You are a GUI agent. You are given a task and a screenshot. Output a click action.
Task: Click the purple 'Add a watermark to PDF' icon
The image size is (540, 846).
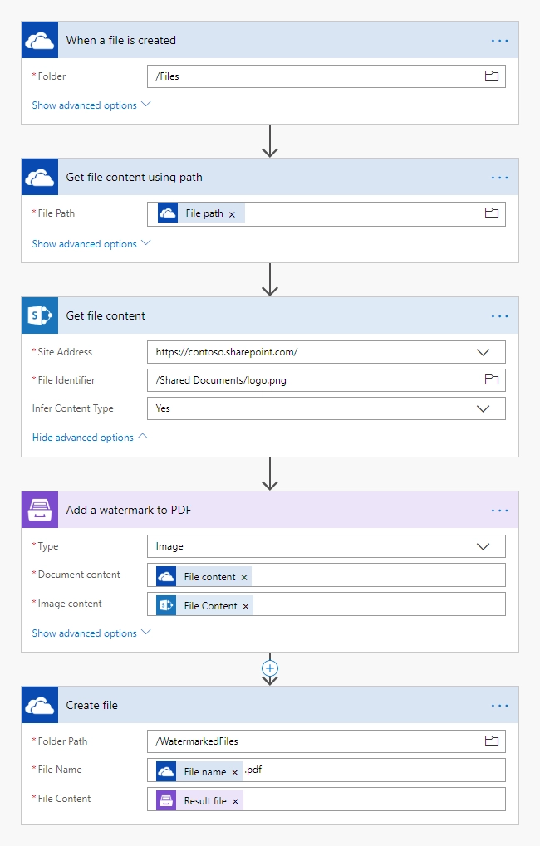click(39, 510)
